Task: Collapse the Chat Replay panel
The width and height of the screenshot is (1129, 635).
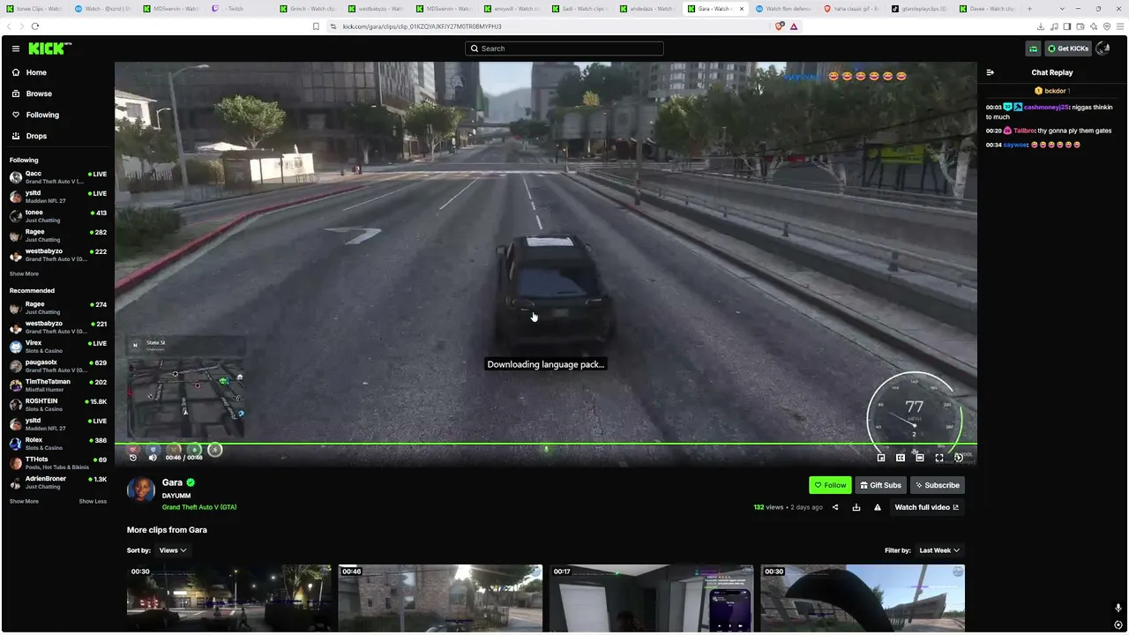Action: click(991, 72)
